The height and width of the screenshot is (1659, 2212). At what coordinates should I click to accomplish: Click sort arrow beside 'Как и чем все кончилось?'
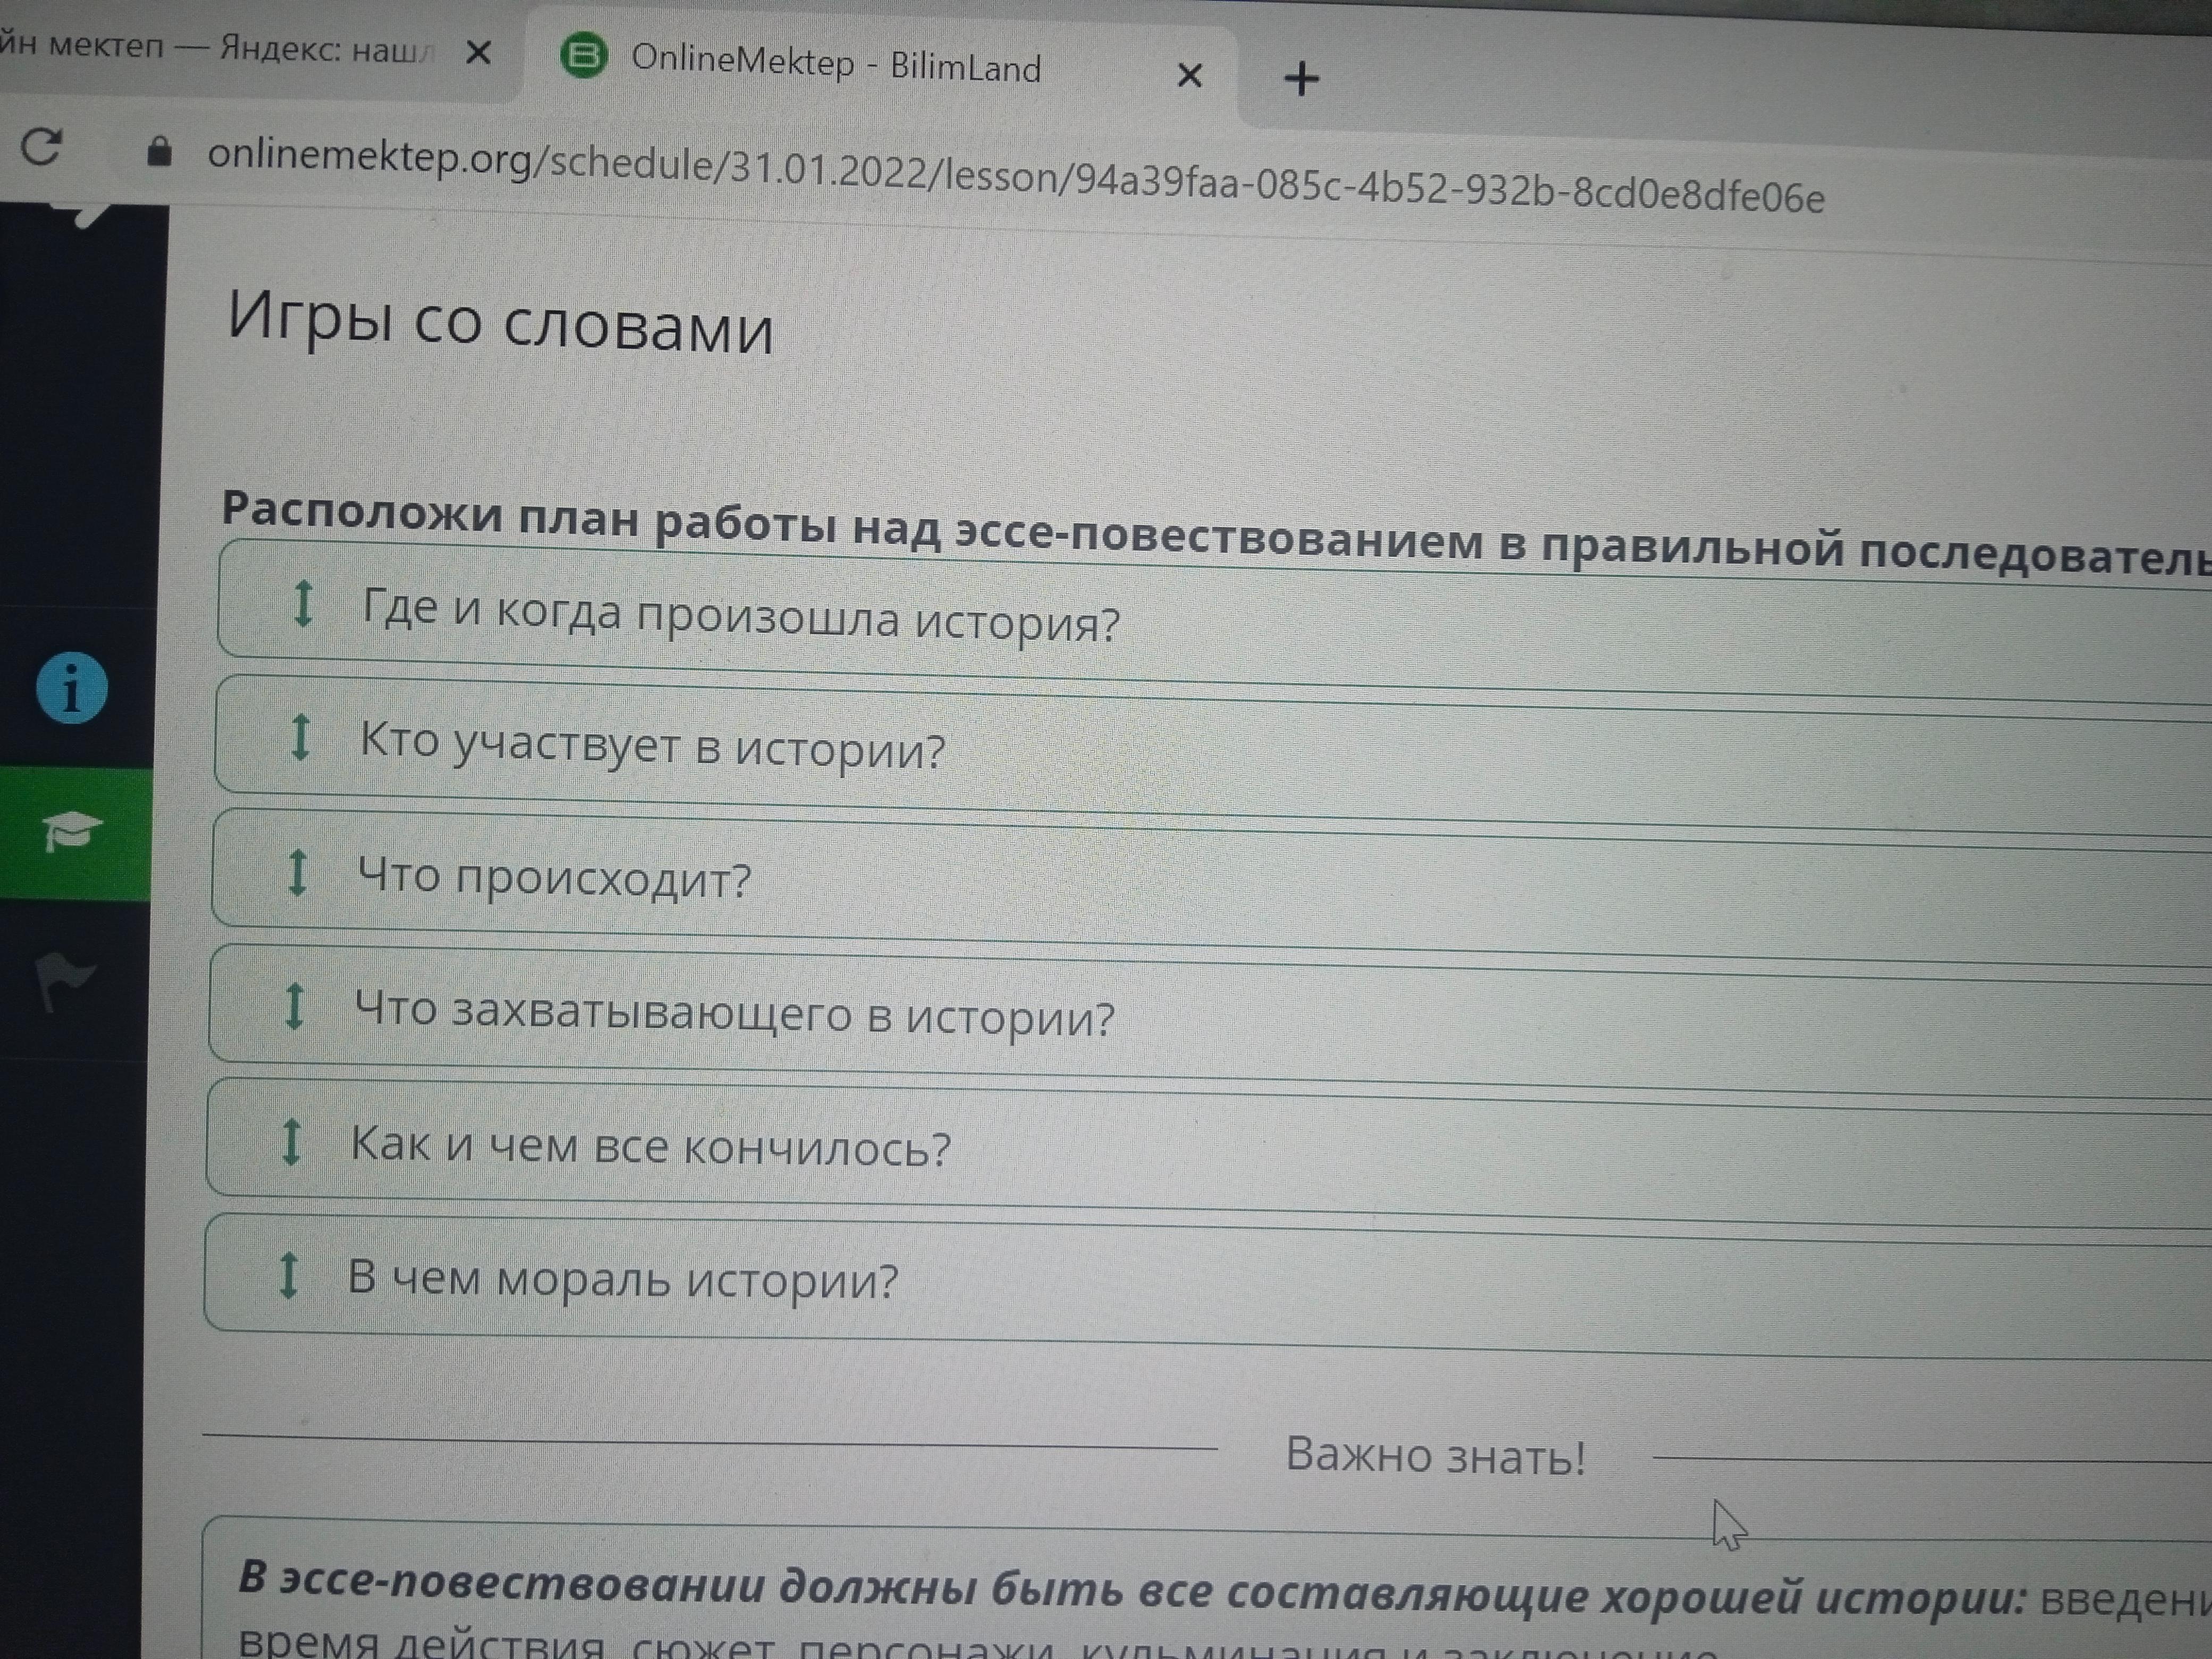[291, 1141]
